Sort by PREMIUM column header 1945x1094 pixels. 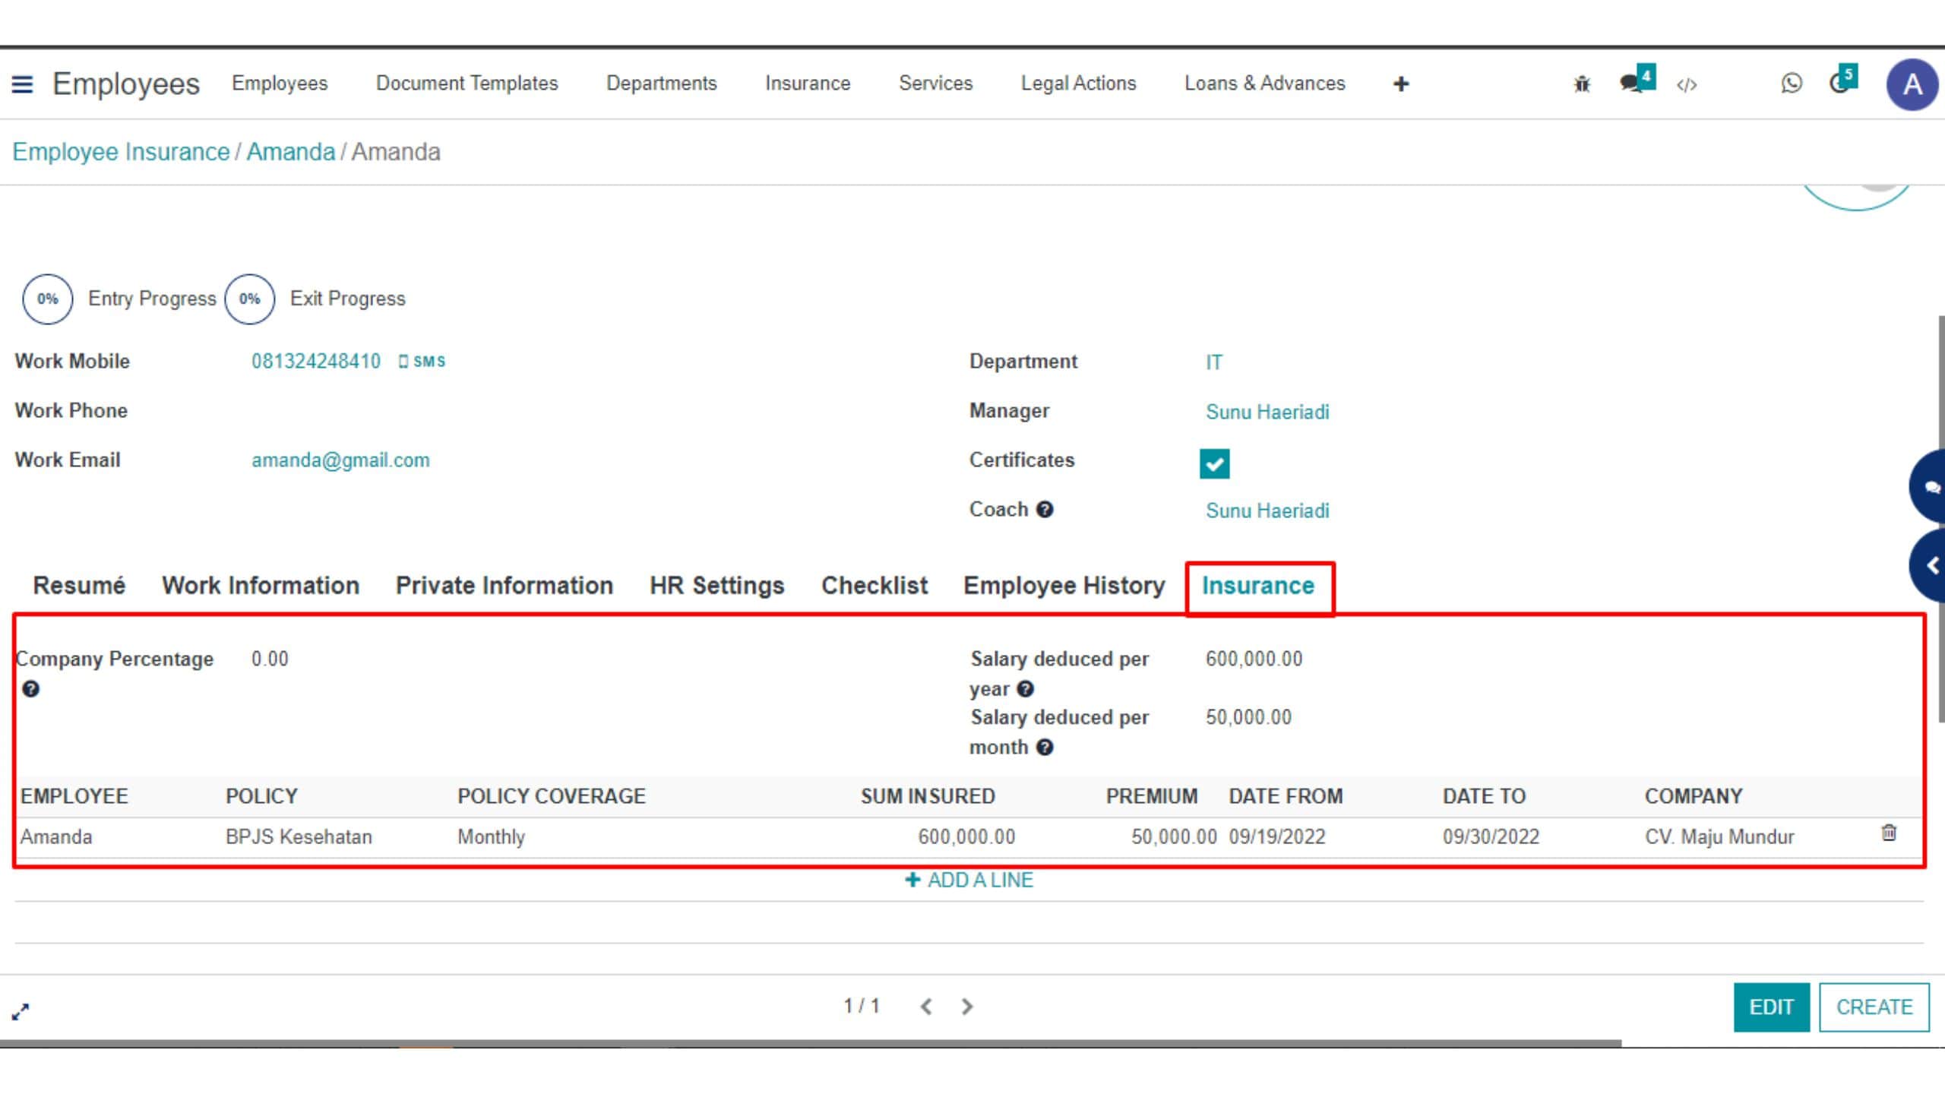coord(1152,796)
